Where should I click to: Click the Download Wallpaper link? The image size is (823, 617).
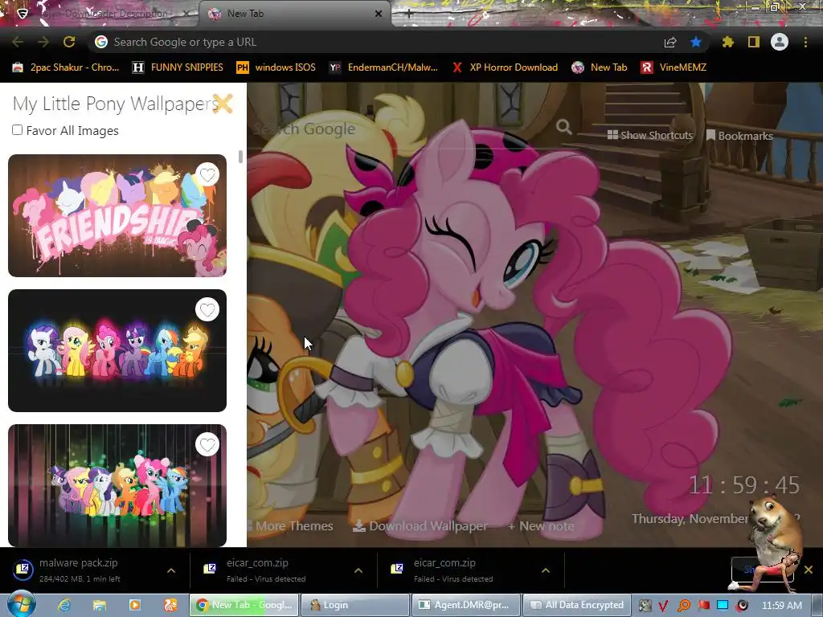click(420, 525)
